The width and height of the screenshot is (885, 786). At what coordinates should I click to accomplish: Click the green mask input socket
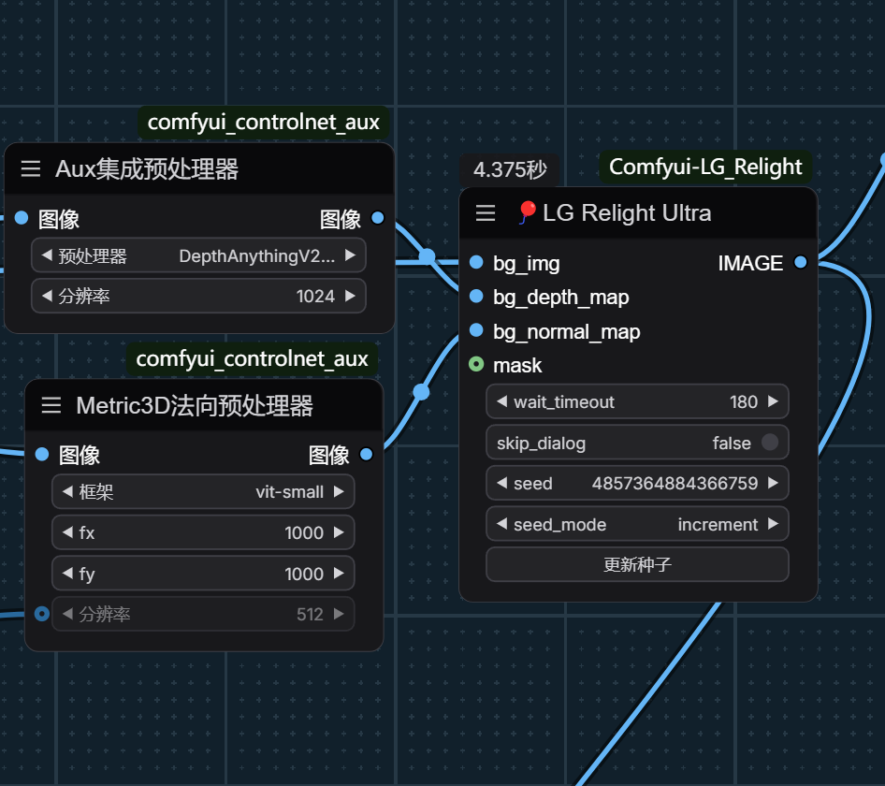pos(476,364)
